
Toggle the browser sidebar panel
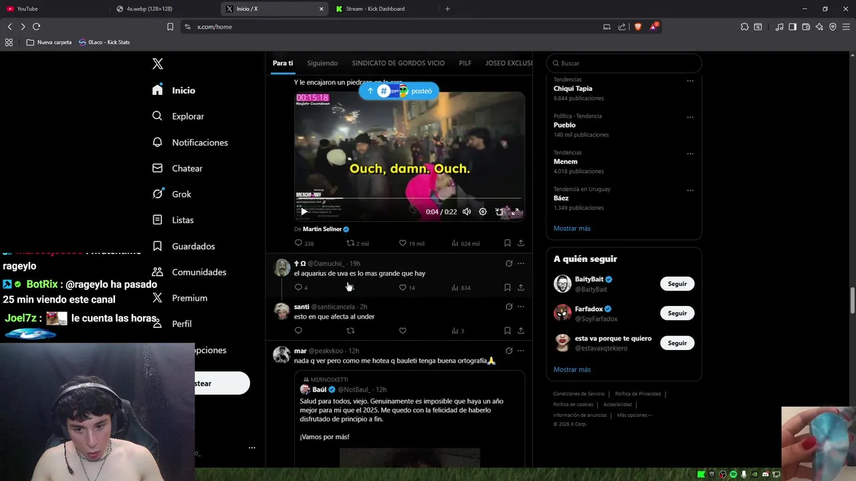(792, 27)
